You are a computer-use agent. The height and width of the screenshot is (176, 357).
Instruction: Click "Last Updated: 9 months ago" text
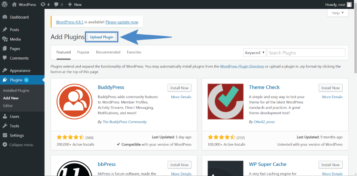(320, 137)
